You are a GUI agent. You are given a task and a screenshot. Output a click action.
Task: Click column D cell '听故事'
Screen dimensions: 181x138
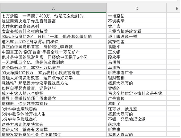136,129
